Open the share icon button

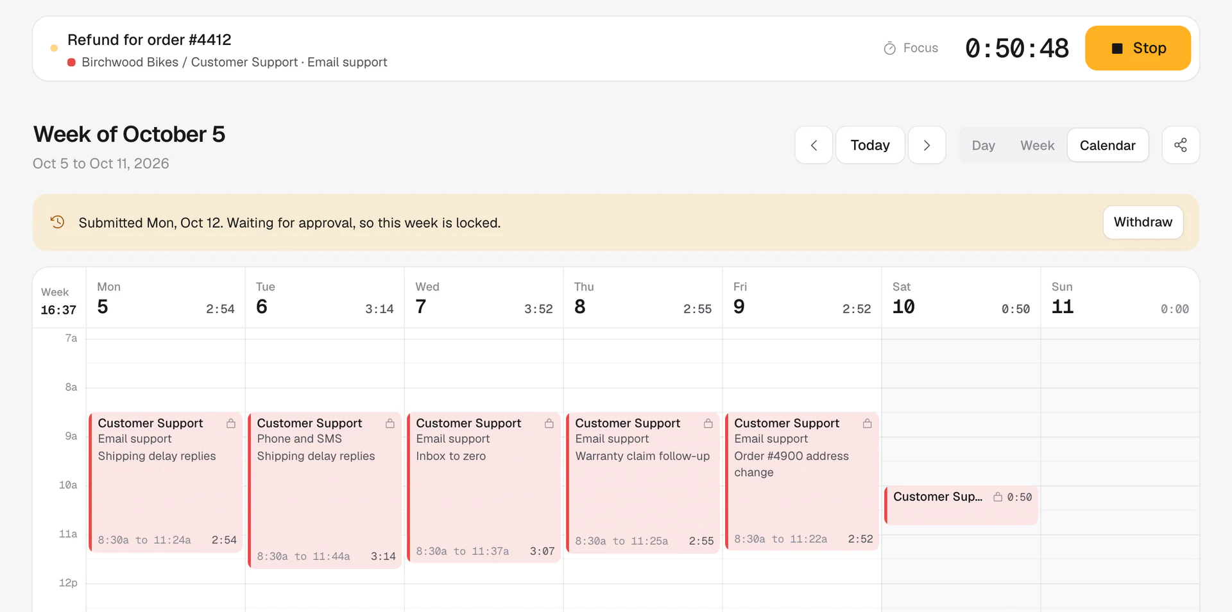tap(1181, 145)
